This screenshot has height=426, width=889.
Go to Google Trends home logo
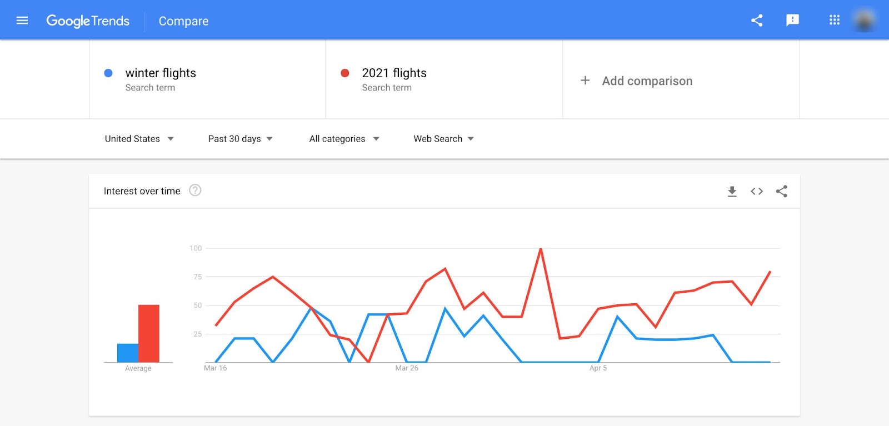88,21
